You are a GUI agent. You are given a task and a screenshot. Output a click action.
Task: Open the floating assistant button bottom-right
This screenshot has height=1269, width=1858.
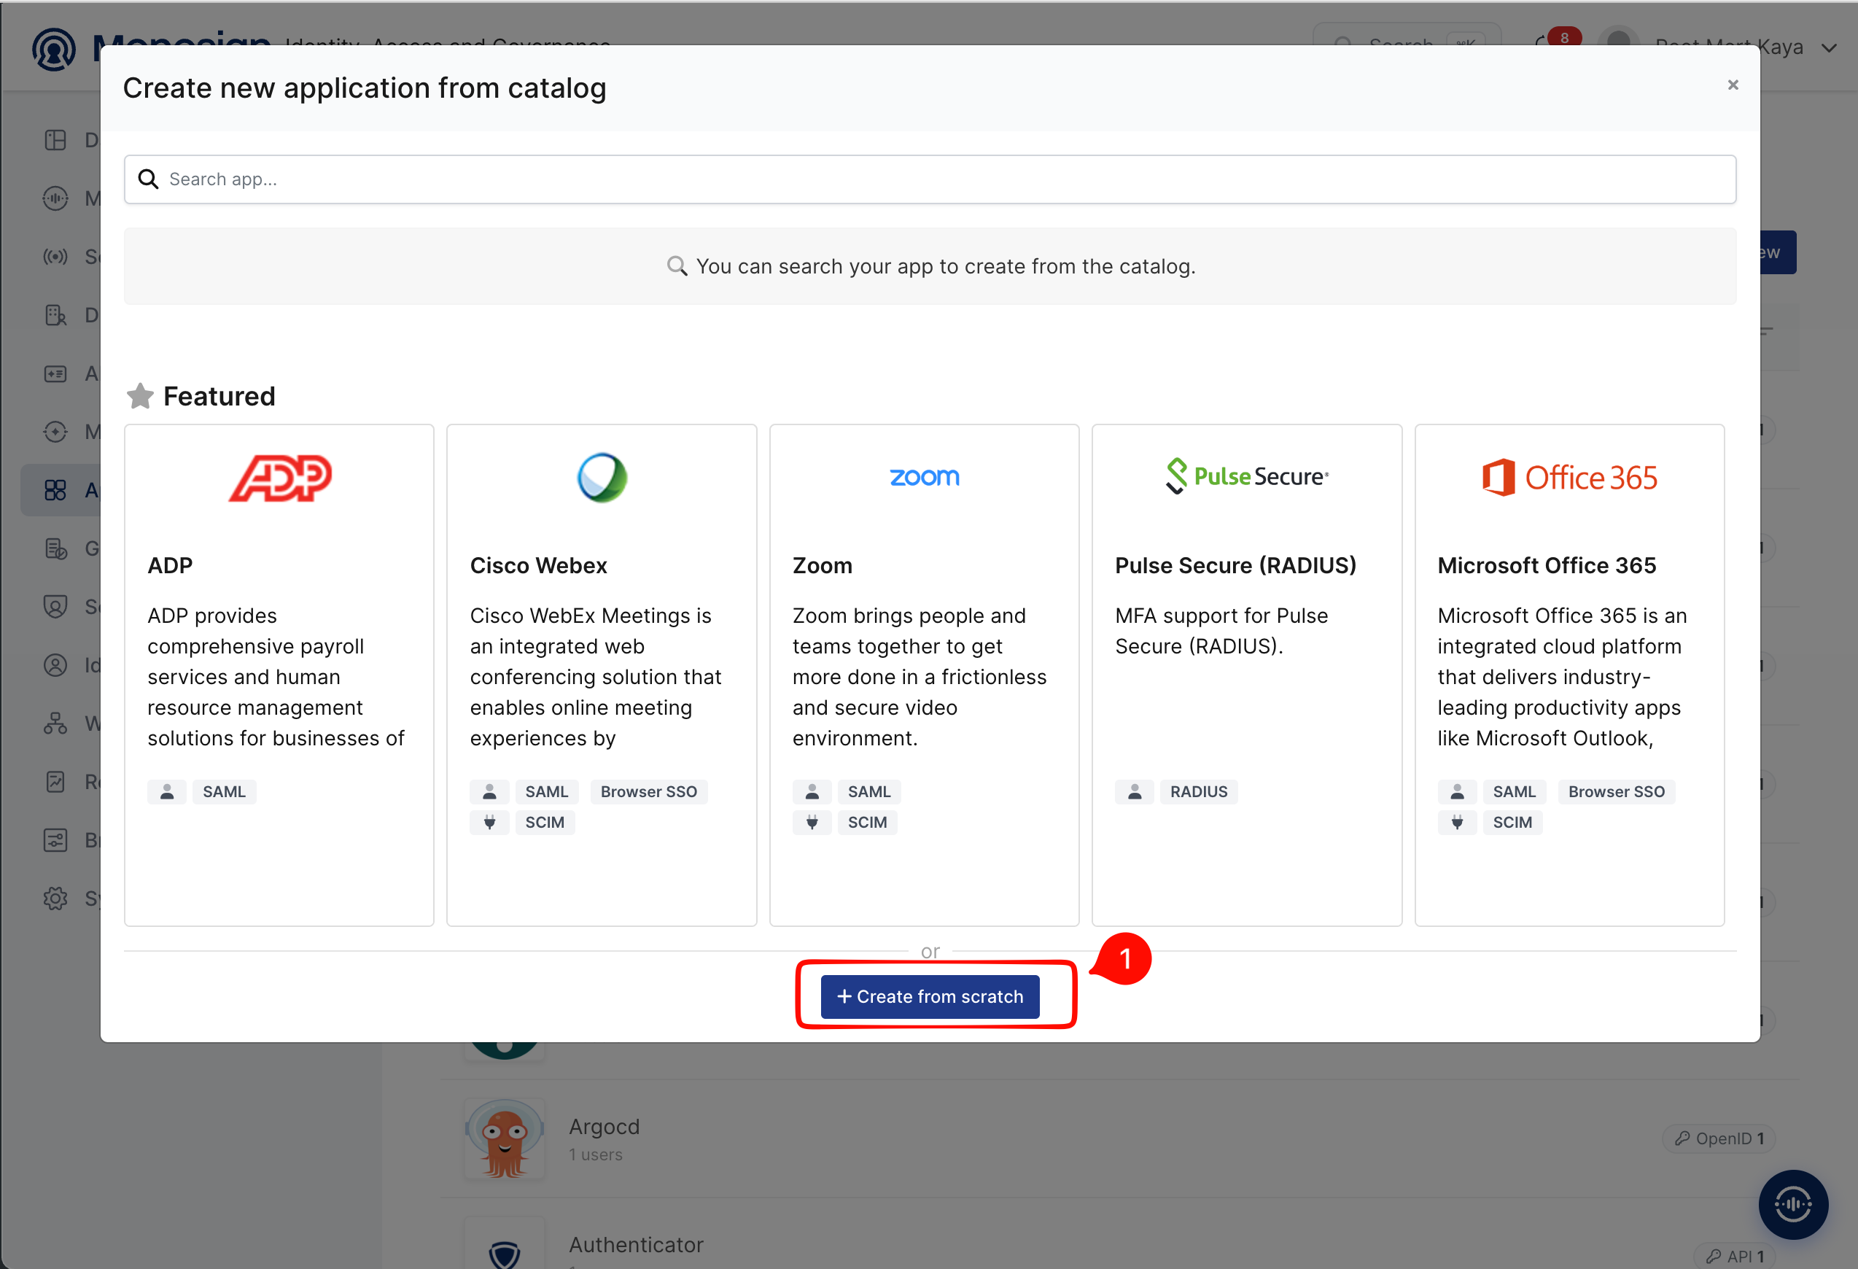tap(1792, 1204)
